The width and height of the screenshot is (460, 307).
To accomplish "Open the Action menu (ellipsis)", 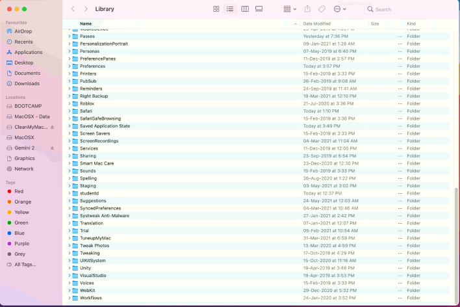I will click(x=340, y=9).
